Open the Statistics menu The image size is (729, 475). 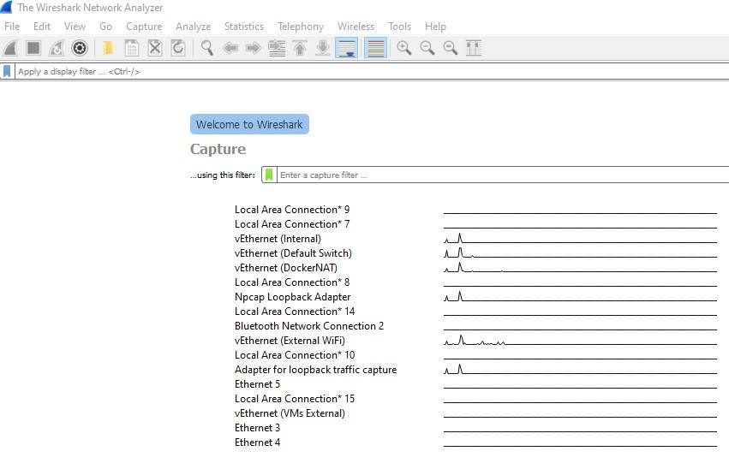tap(243, 27)
